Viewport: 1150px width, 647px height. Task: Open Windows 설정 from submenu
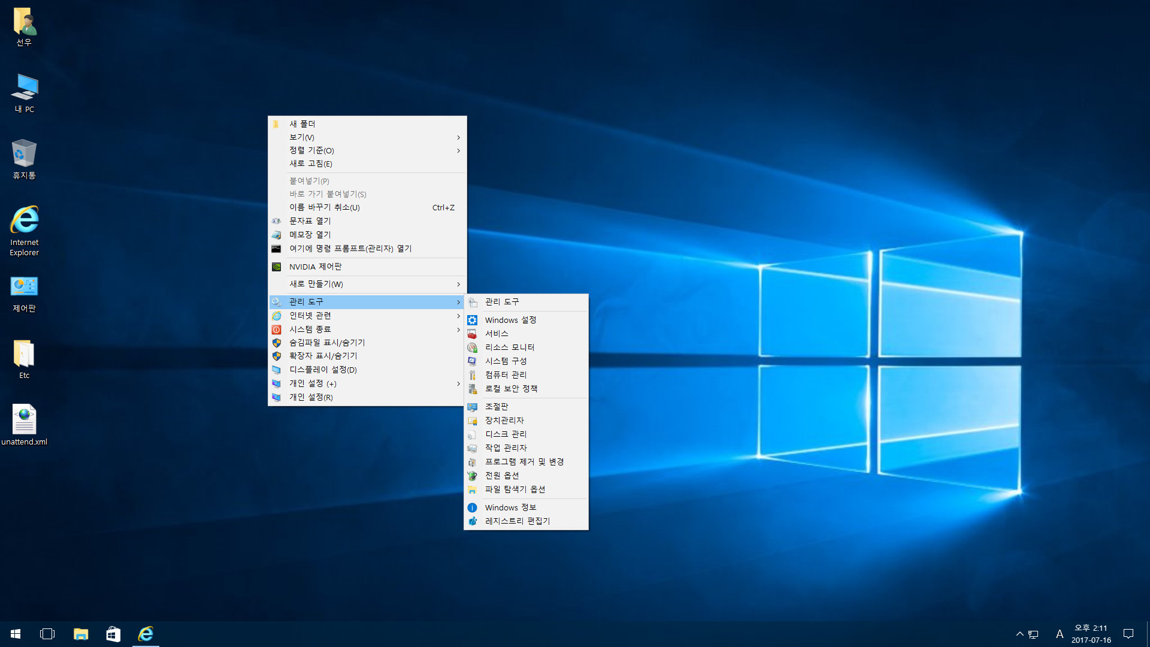[x=526, y=321]
